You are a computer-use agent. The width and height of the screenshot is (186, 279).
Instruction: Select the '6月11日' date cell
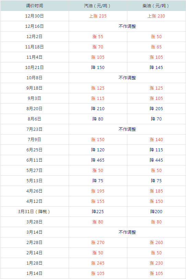click(x=35, y=160)
